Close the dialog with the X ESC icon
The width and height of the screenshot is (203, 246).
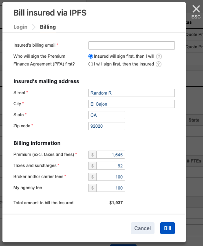196,12
